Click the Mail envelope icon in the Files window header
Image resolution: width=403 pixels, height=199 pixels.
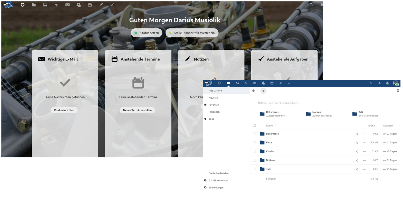[255, 83]
